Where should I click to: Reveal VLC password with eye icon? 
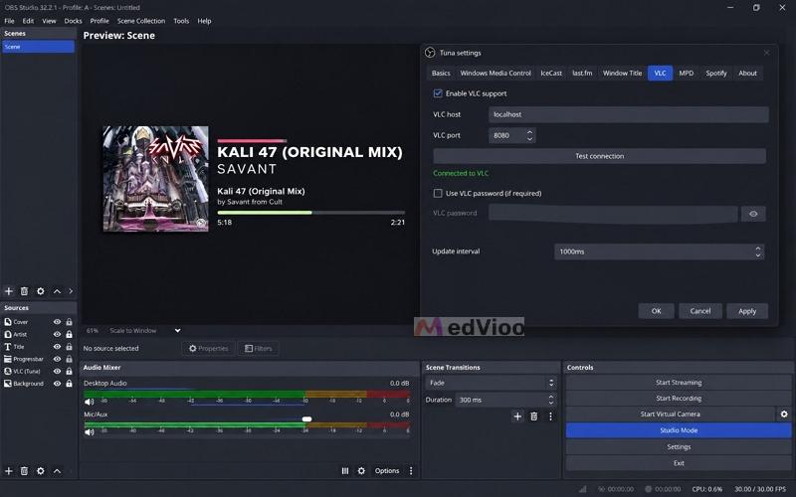click(753, 214)
